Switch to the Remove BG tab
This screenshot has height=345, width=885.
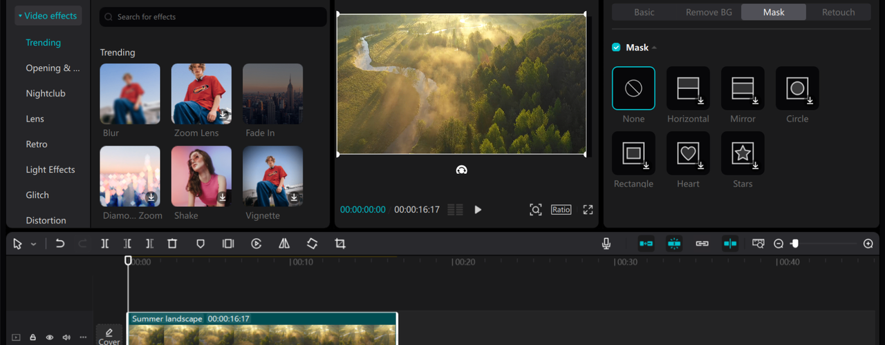click(x=707, y=12)
